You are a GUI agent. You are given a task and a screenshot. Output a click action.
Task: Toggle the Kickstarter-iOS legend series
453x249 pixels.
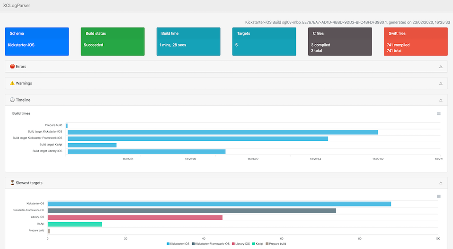pos(178,244)
